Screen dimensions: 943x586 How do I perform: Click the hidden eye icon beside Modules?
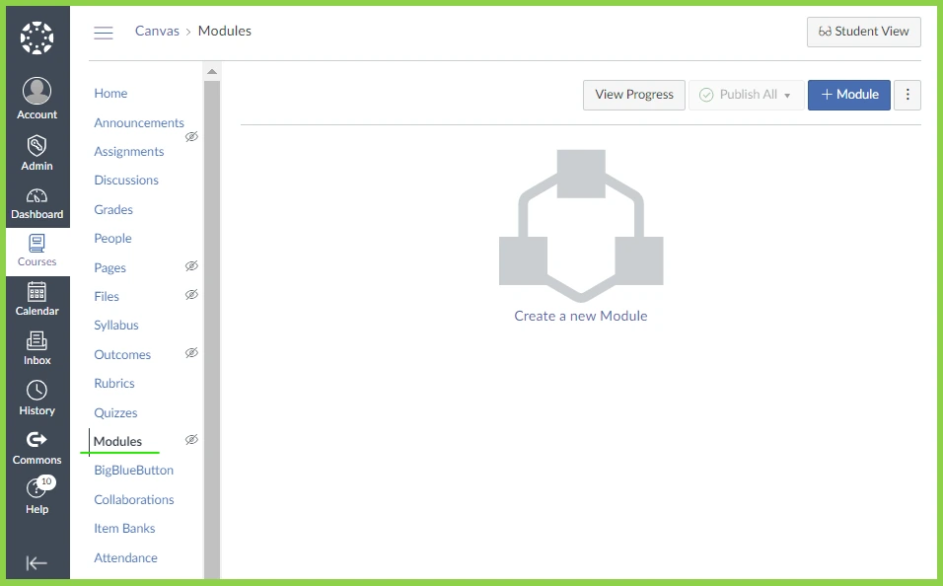click(191, 440)
